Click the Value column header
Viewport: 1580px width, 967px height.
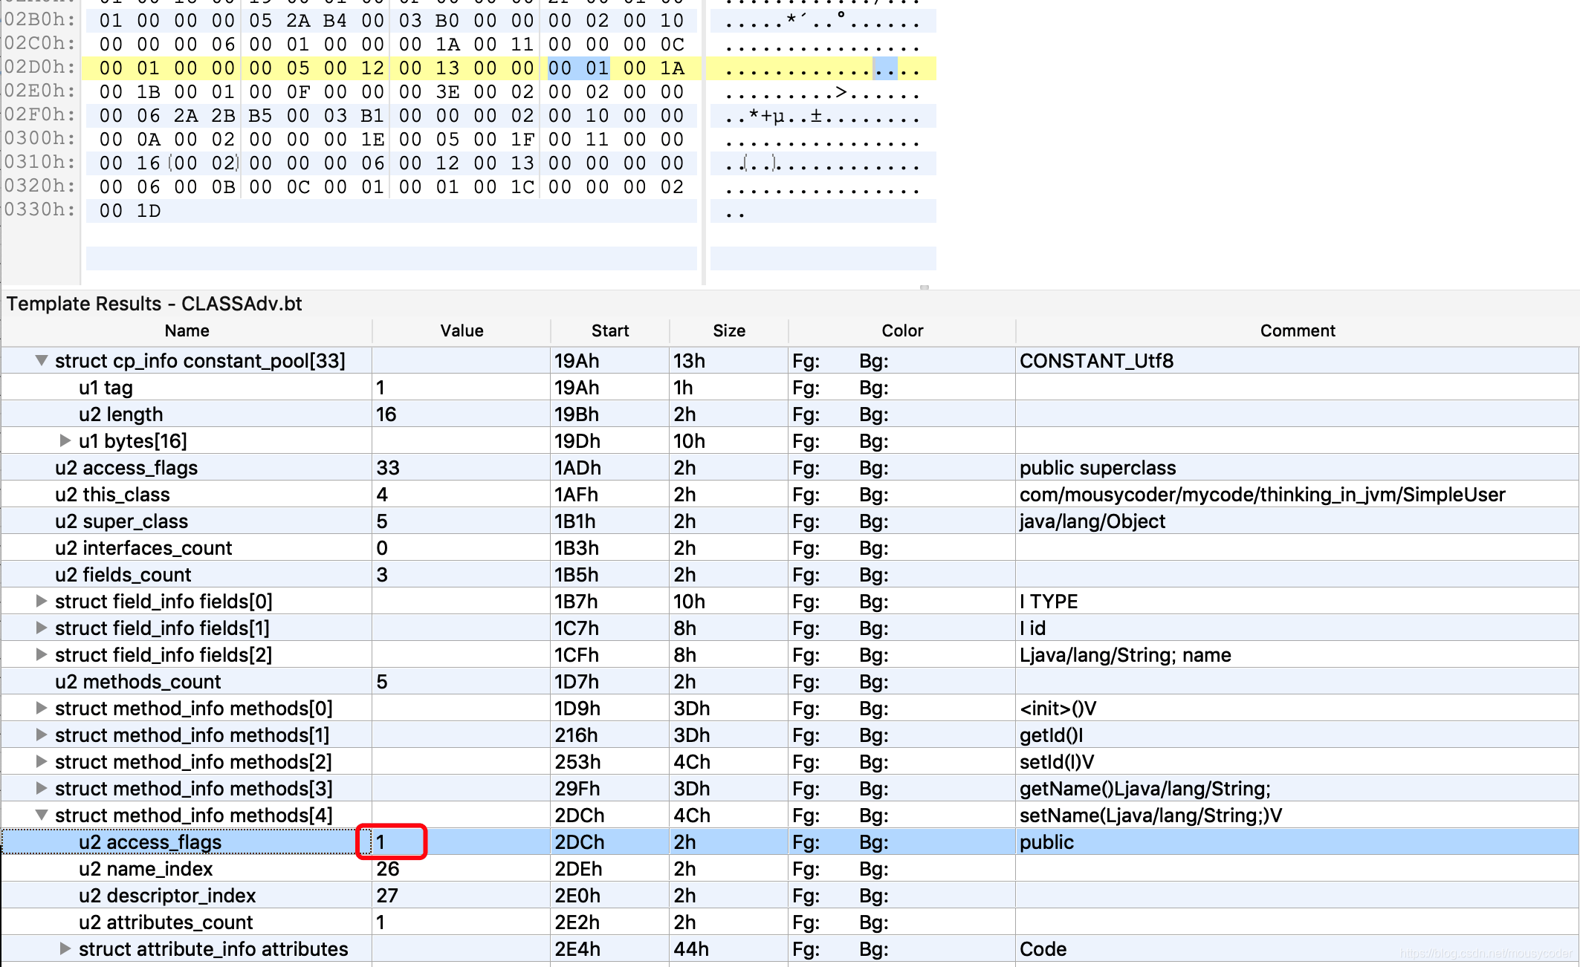pyautogui.click(x=462, y=331)
